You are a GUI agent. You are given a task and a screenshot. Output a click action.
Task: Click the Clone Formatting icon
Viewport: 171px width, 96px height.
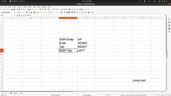(28, 10)
